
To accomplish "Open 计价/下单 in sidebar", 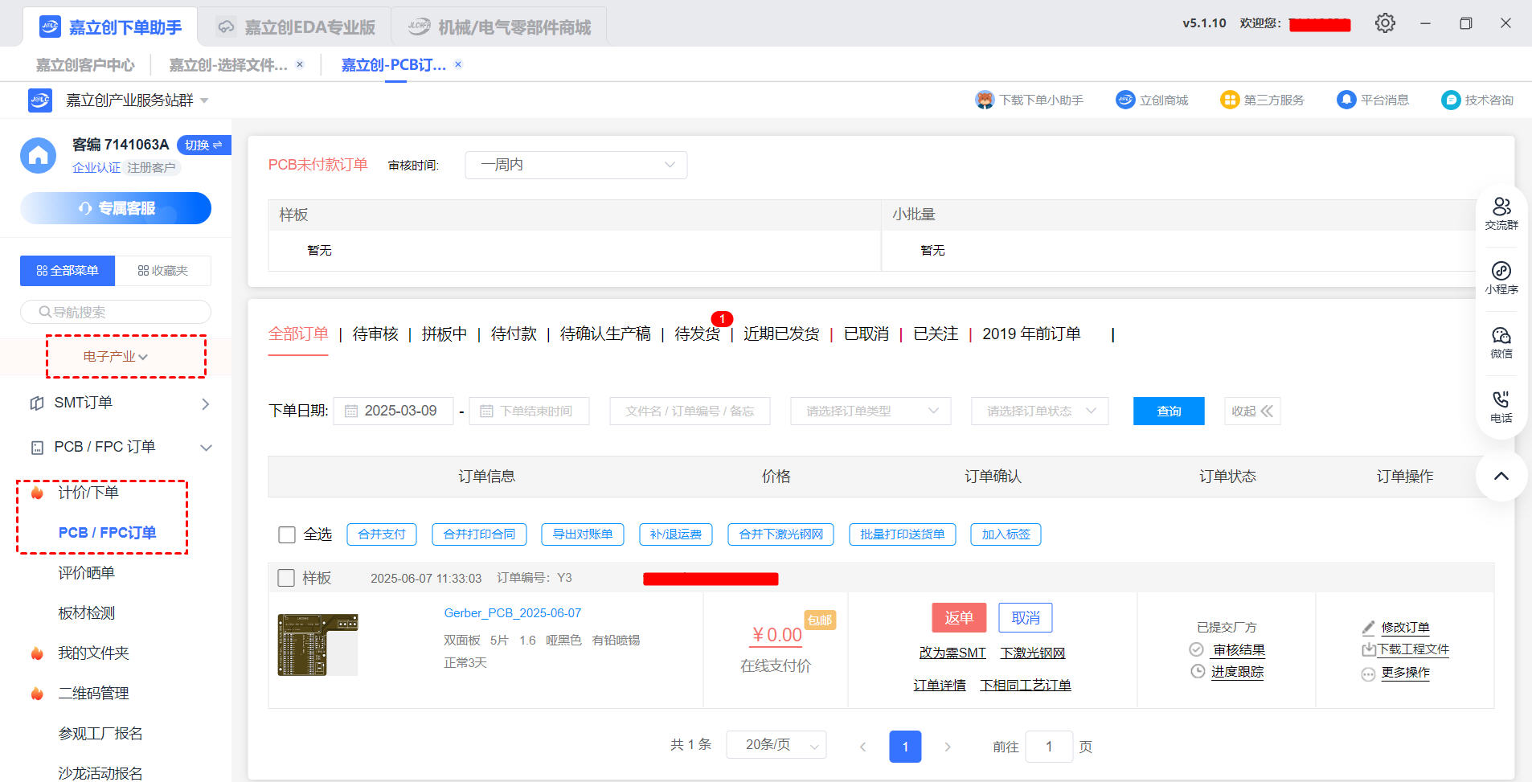I will tap(88, 493).
